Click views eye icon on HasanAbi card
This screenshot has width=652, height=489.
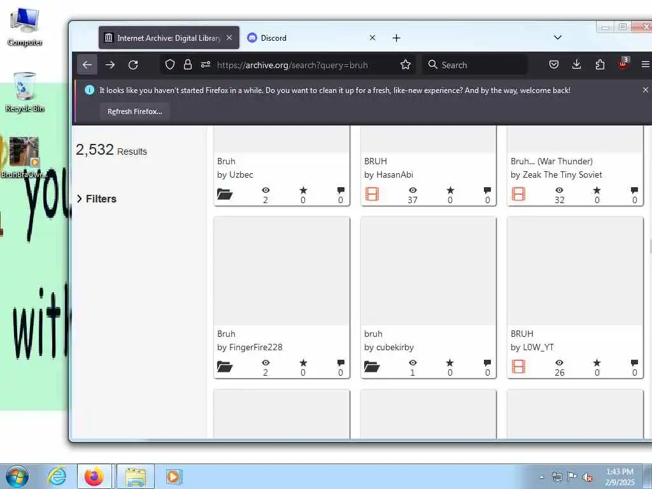[x=413, y=190]
